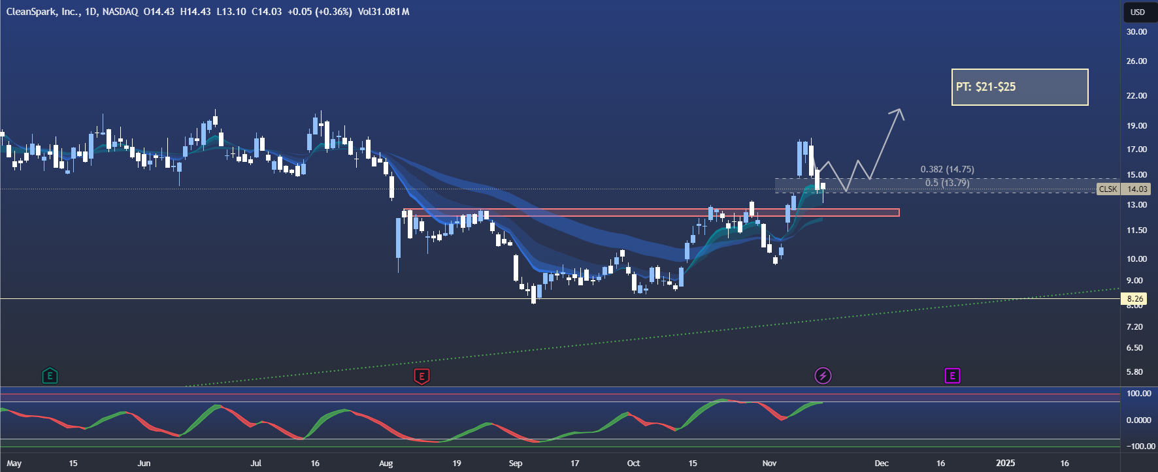Open the purple lightning bolt event marker
The height and width of the screenshot is (472, 1158).
coord(823,376)
